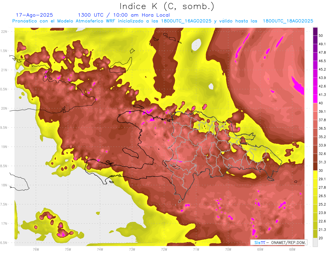Click color bar value "29.1"
328x253 pixels.
pos(322,179)
